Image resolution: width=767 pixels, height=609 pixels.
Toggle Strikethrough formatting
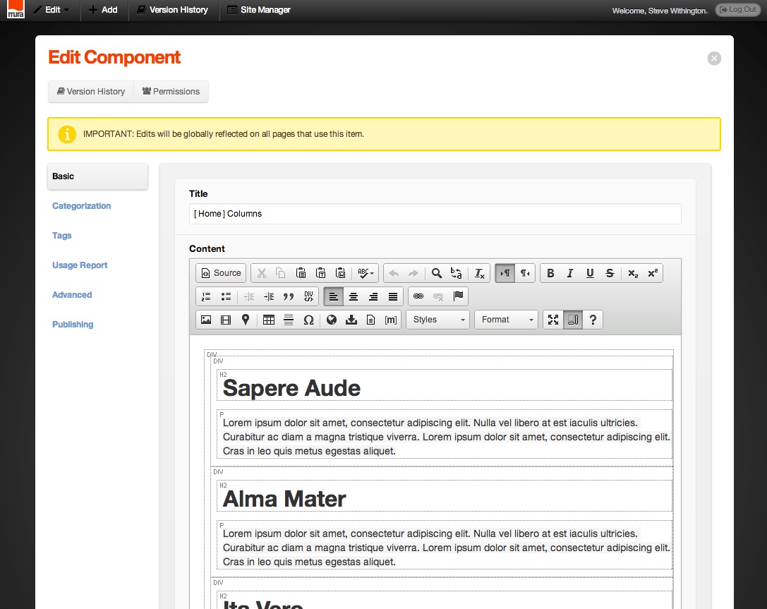(x=610, y=273)
